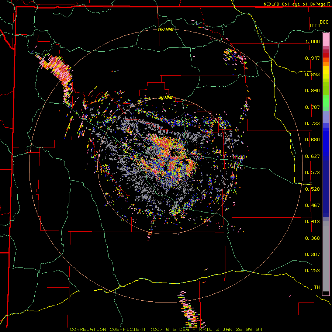This screenshot has height=332, width=332.
Task: Click the NEXLAB-College of DuPage credit text
Action: pos(294,4)
